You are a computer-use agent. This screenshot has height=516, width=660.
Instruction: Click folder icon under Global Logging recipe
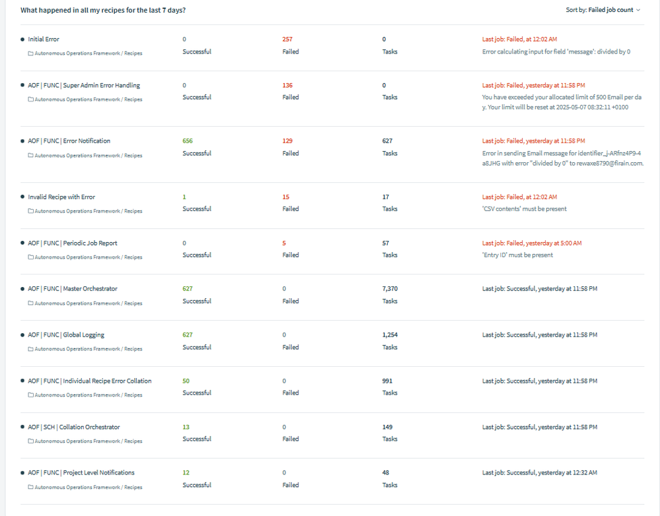tap(30, 349)
